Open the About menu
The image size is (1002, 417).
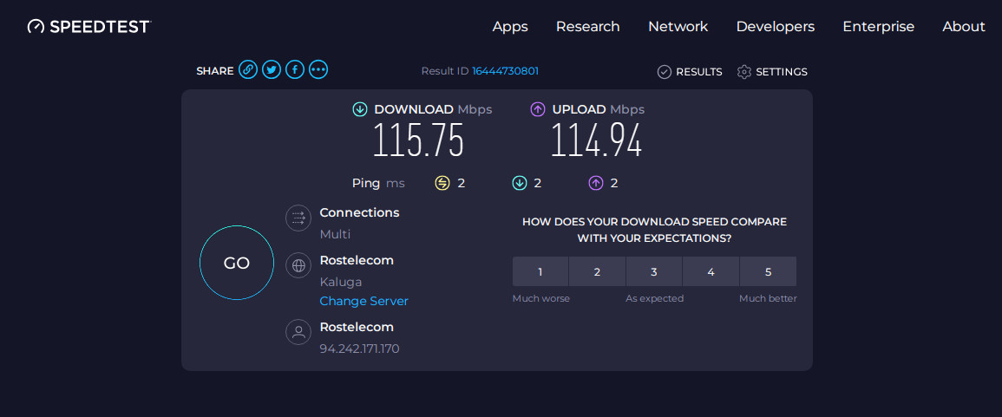964,27
